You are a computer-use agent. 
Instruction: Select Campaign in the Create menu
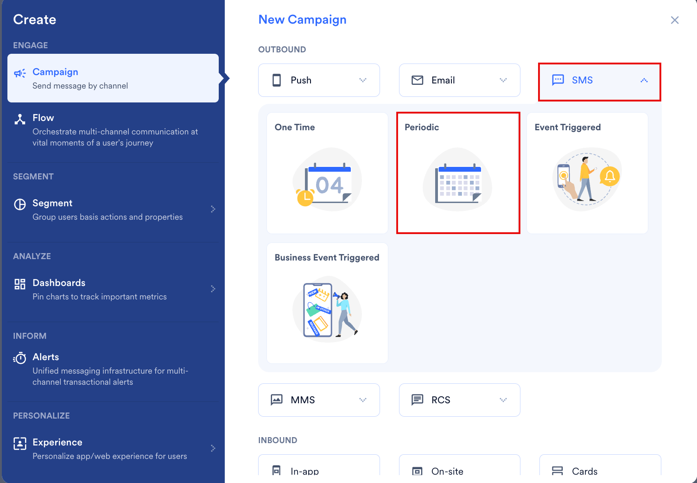coord(113,78)
